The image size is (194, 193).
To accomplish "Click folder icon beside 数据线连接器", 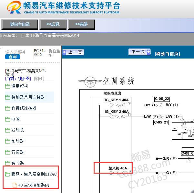I will coord(8,108).
